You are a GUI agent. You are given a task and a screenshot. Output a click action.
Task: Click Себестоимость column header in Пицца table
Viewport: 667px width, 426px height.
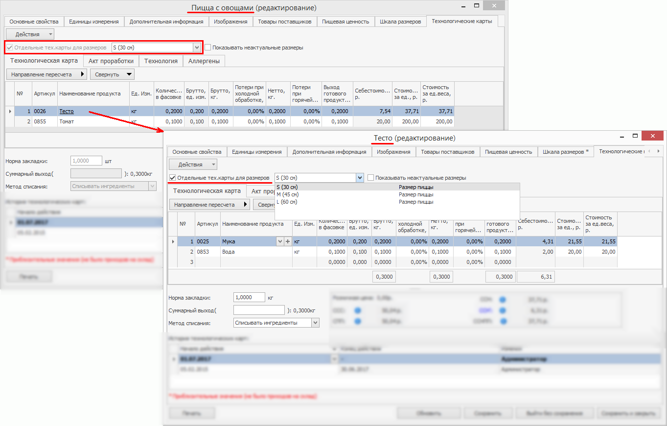click(373, 94)
